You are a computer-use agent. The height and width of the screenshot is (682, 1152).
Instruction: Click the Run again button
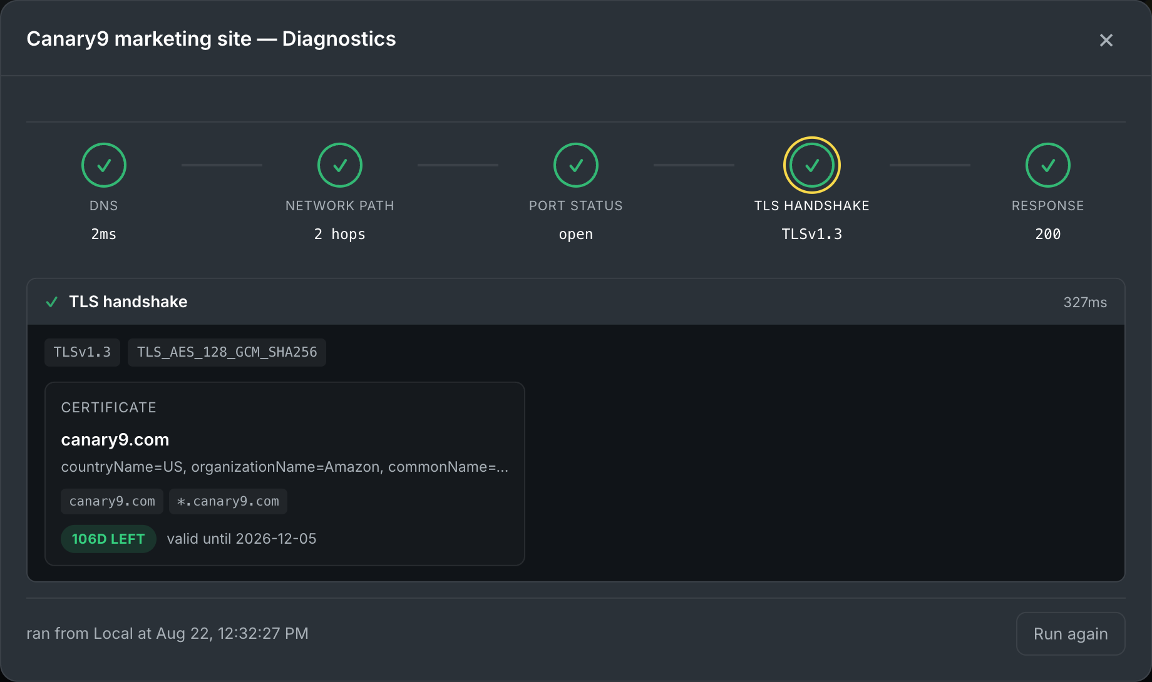click(1071, 634)
